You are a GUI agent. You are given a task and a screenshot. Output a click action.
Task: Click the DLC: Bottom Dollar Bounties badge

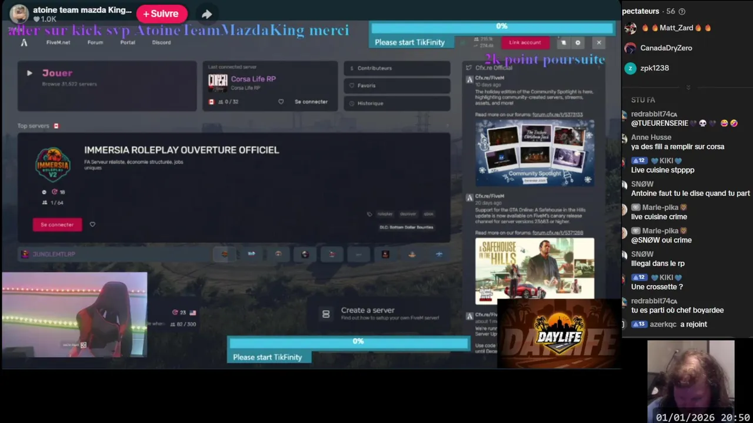coord(407,227)
